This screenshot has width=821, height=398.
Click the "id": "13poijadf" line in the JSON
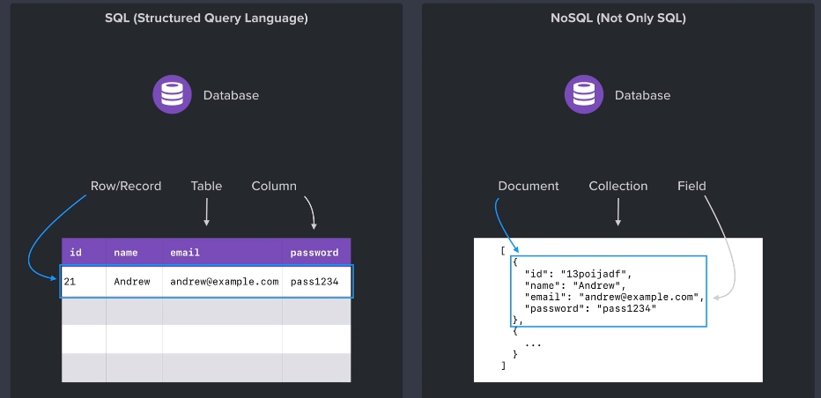coord(578,274)
